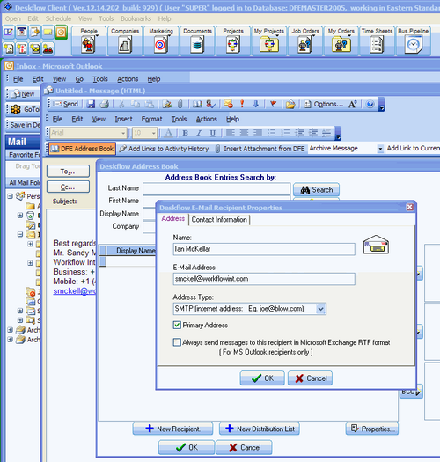Click the Check Names icon in message toolbar
The image size is (440, 462).
210,104
